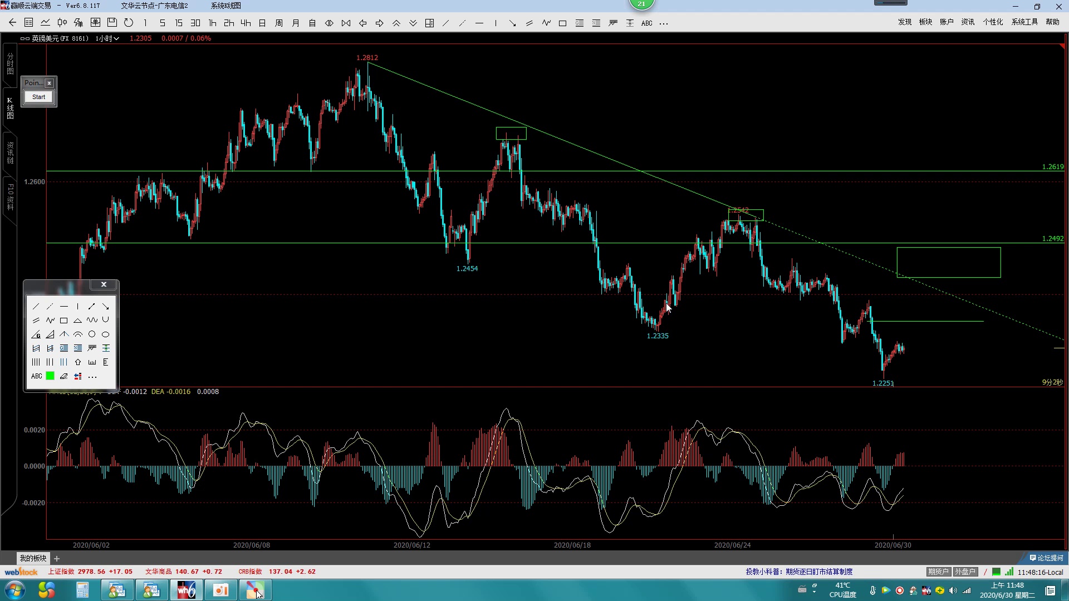Expand more drawing tools in palette

[x=92, y=377]
